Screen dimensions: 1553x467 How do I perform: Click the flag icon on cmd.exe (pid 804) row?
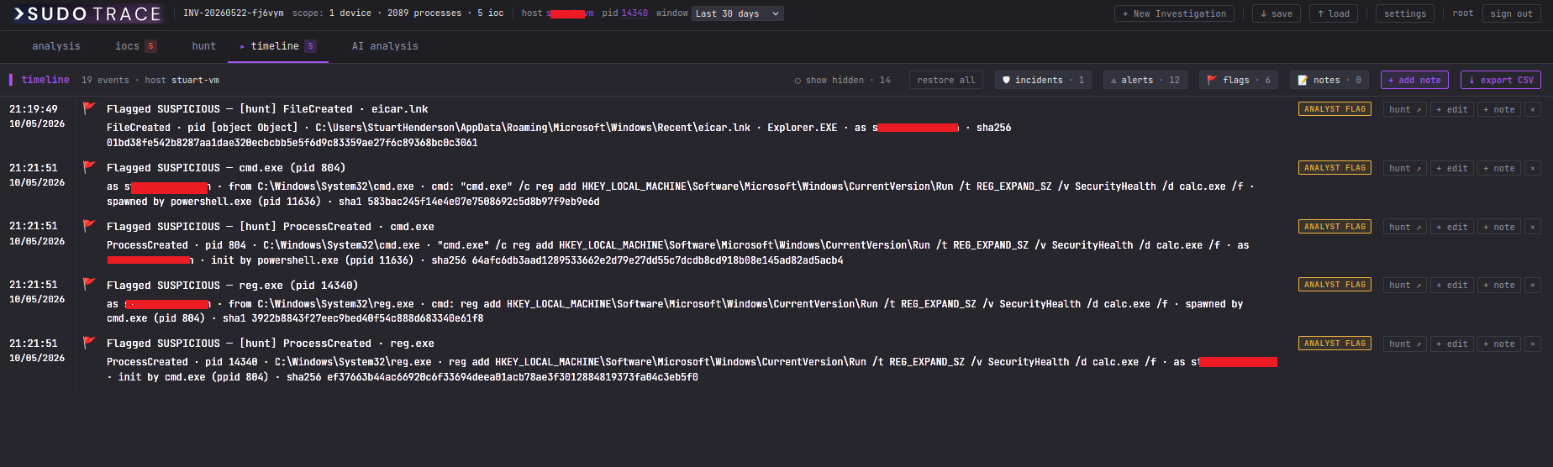tap(89, 166)
